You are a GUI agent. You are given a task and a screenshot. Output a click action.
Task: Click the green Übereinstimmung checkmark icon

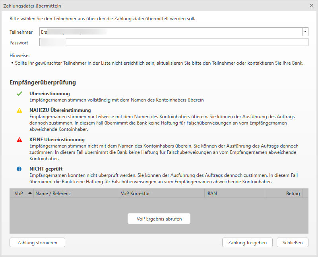click(19, 94)
